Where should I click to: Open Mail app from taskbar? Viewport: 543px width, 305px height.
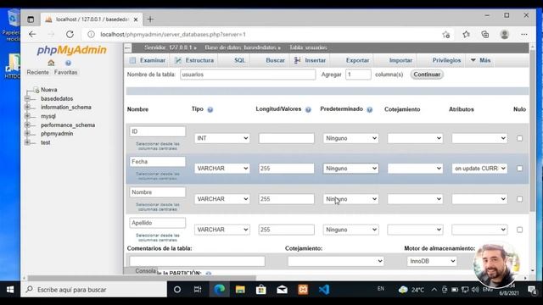pos(282,290)
